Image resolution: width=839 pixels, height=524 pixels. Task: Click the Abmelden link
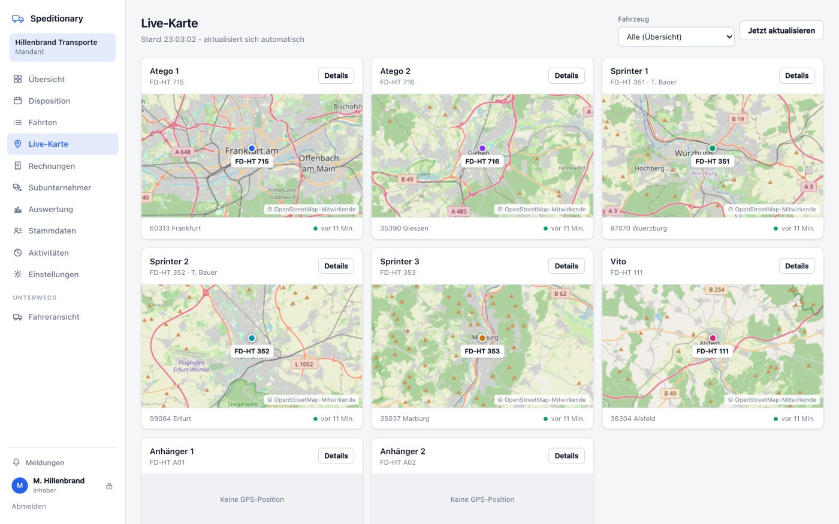point(29,506)
